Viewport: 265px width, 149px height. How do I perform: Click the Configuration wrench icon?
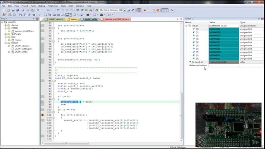[x=172, y=10]
